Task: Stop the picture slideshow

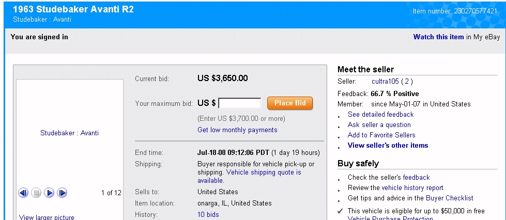Action: coord(36,193)
